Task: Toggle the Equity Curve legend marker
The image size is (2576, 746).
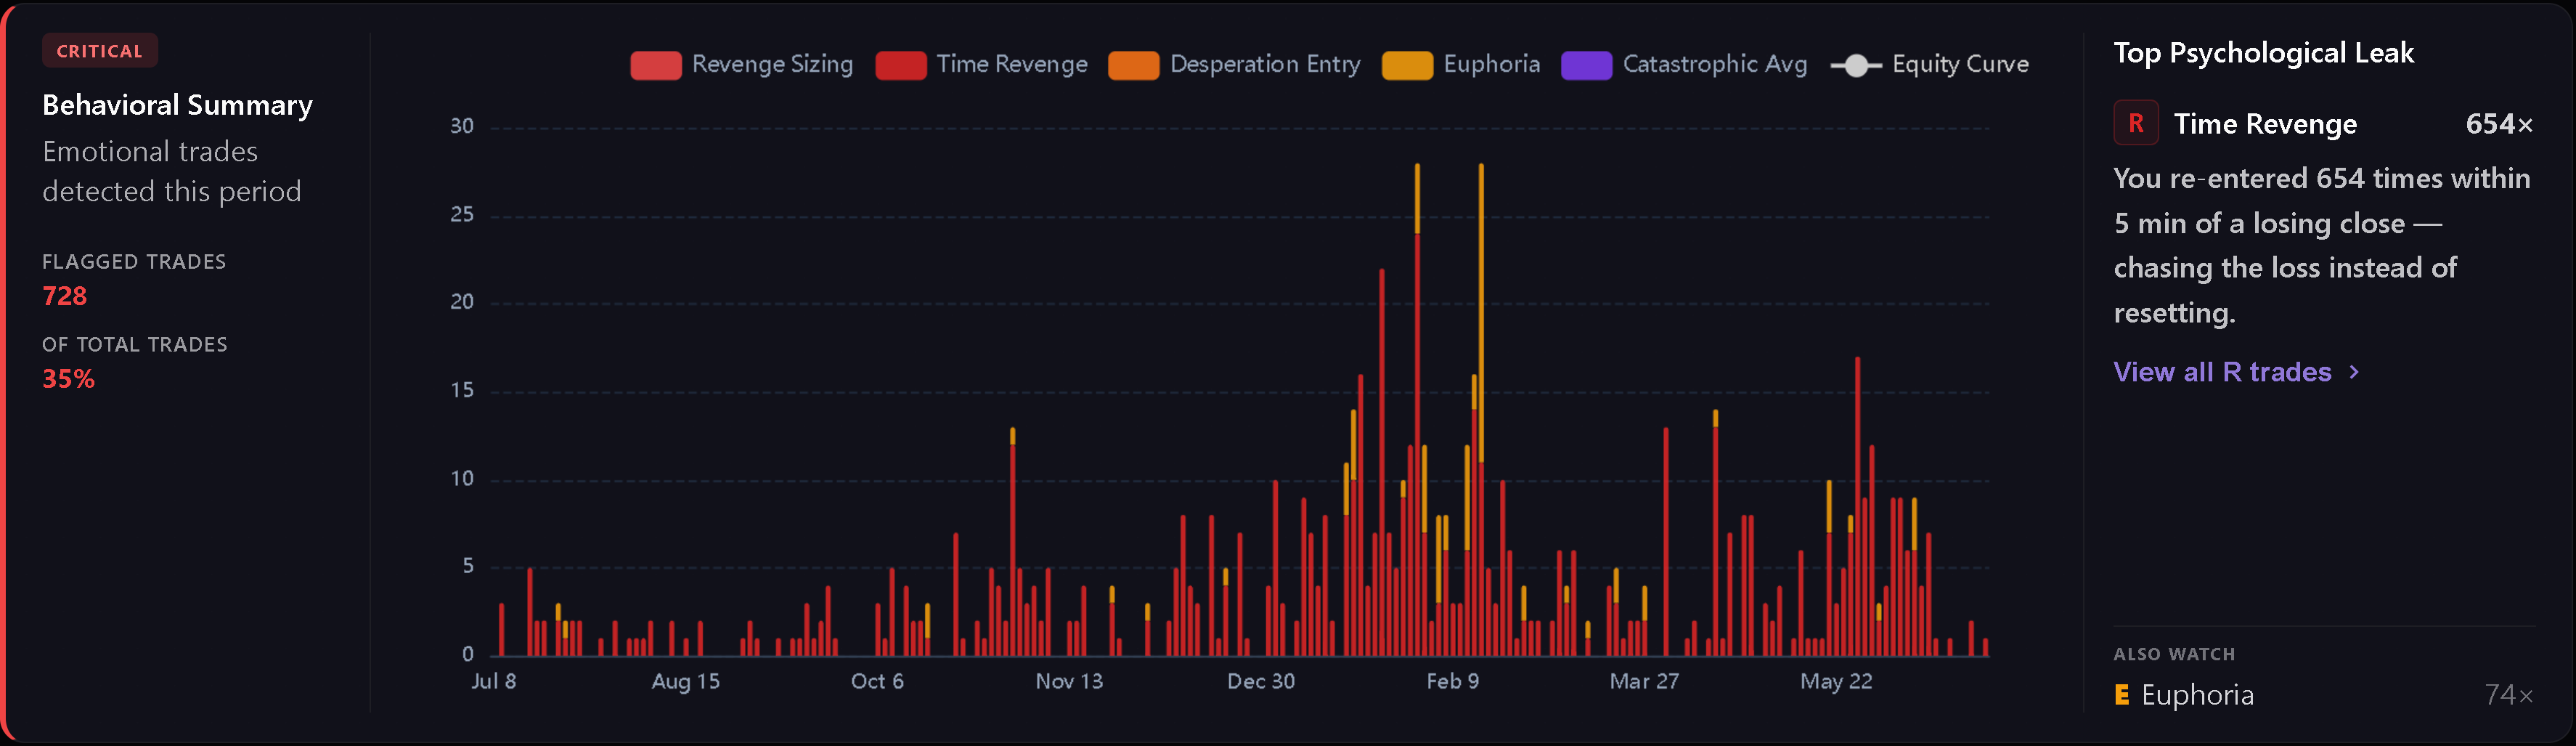Action: [x=1856, y=65]
